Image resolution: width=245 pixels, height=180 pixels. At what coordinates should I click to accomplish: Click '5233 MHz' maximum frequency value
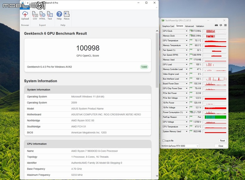(x=77, y=175)
